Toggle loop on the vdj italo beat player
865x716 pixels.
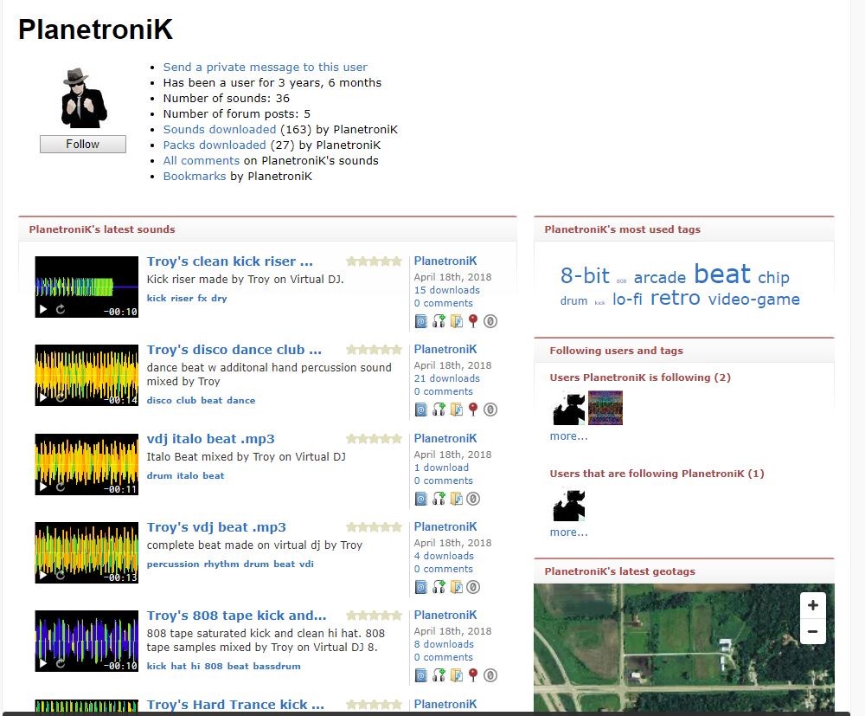61,487
